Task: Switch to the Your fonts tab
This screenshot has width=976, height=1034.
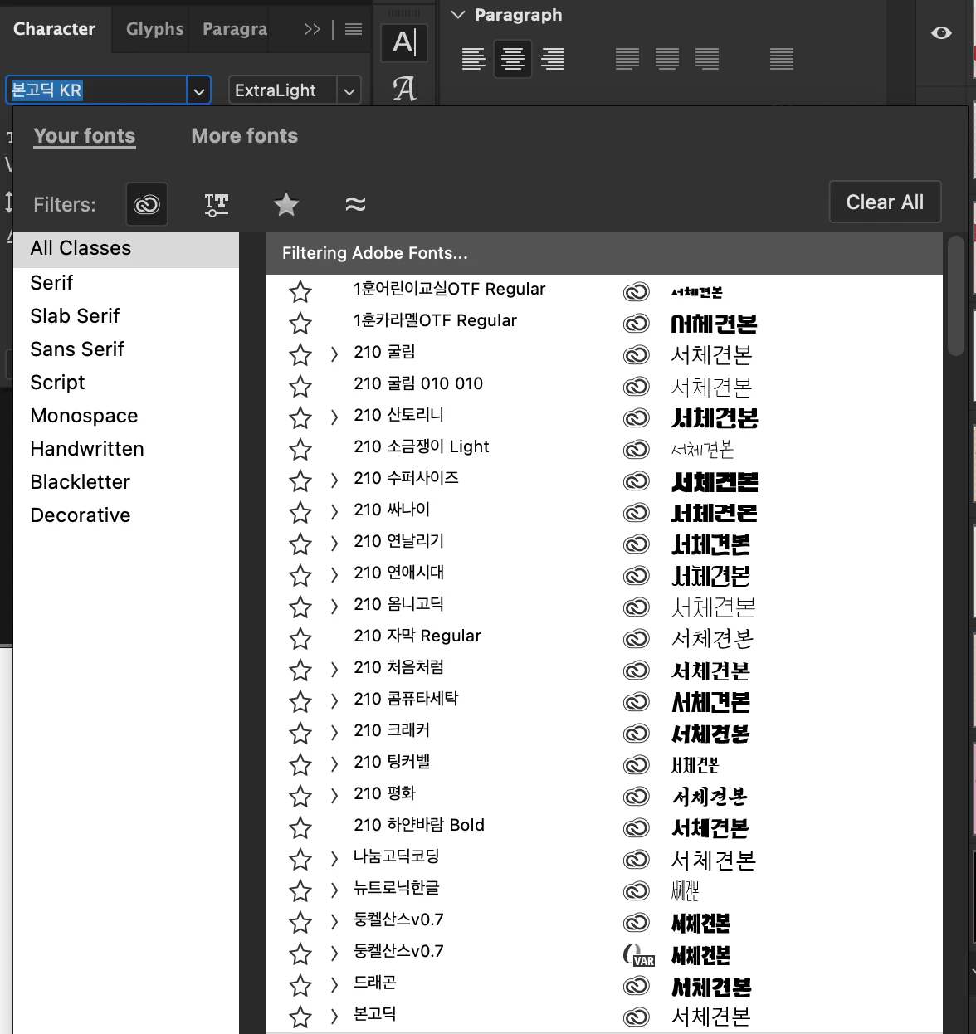Action: coord(85,136)
